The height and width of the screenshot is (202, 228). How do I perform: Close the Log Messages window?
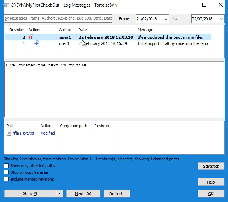(221, 5)
